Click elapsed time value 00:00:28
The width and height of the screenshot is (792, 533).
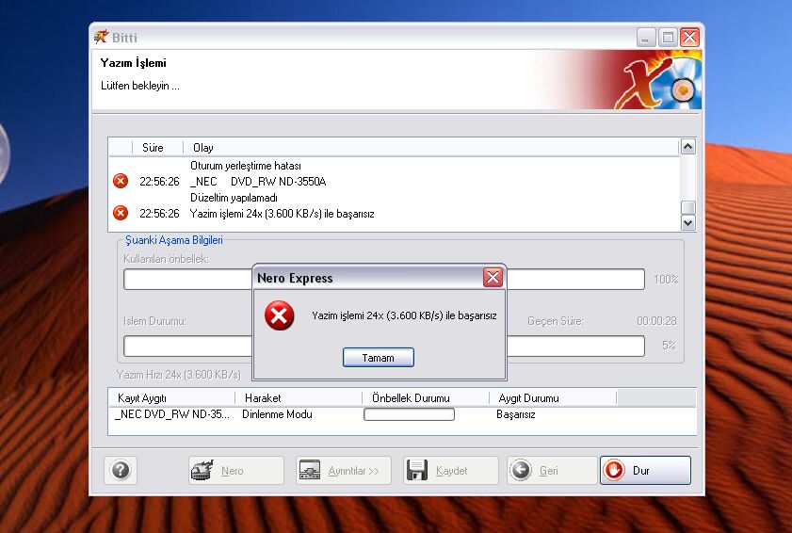coord(656,321)
